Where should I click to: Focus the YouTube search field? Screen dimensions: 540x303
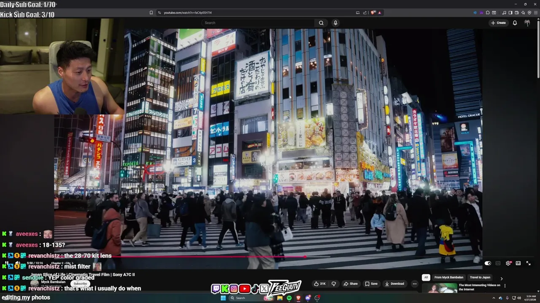click(x=258, y=23)
